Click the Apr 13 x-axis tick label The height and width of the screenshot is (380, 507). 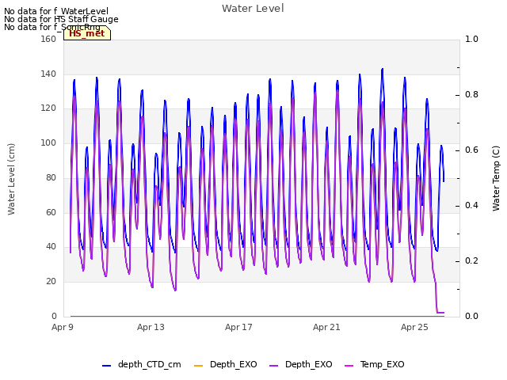click(x=151, y=327)
